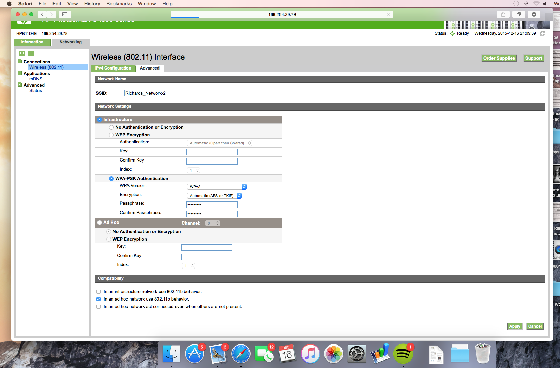The height and width of the screenshot is (368, 560).
Task: Launch Numbers from the Dock
Action: point(380,354)
